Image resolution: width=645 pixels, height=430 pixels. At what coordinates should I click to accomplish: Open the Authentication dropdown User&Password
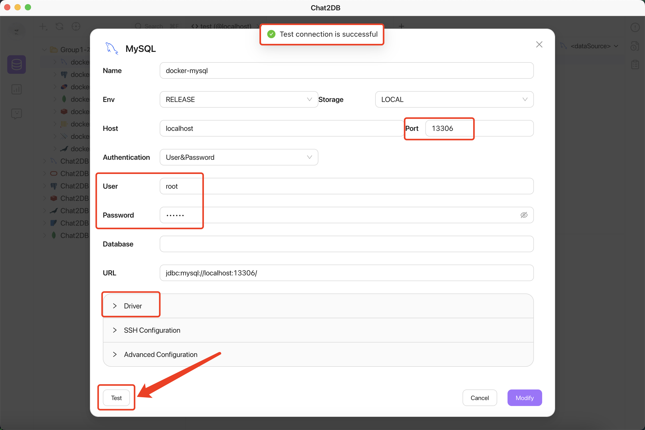point(239,157)
